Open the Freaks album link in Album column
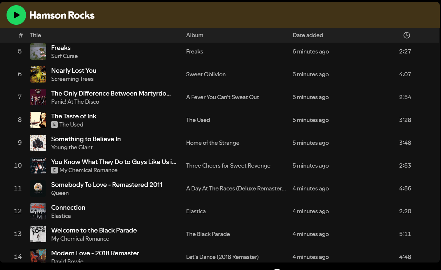Screen dimensions: 441x270 click(195, 52)
